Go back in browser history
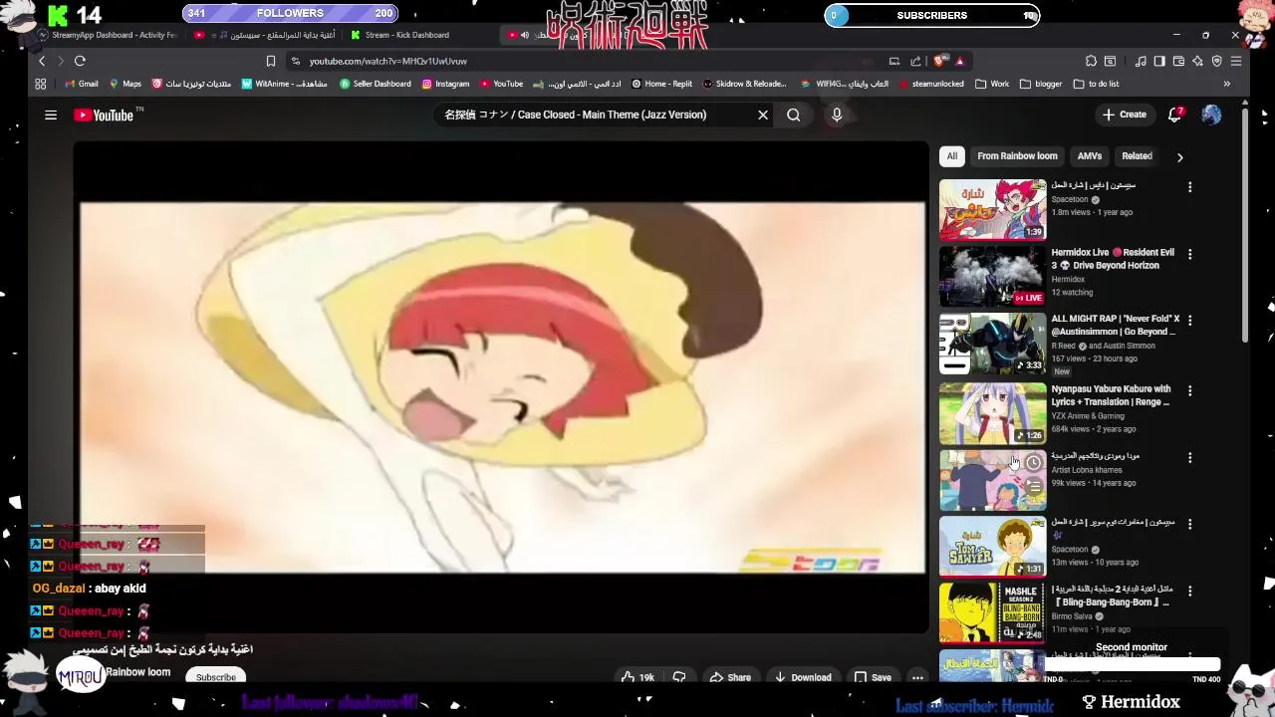The width and height of the screenshot is (1275, 717). pyautogui.click(x=42, y=61)
